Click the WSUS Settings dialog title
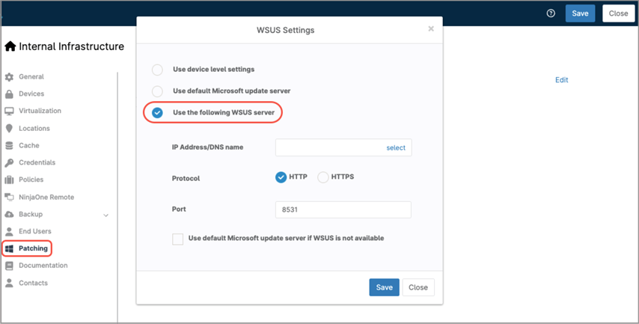Viewport: 639px width, 324px height. [285, 30]
